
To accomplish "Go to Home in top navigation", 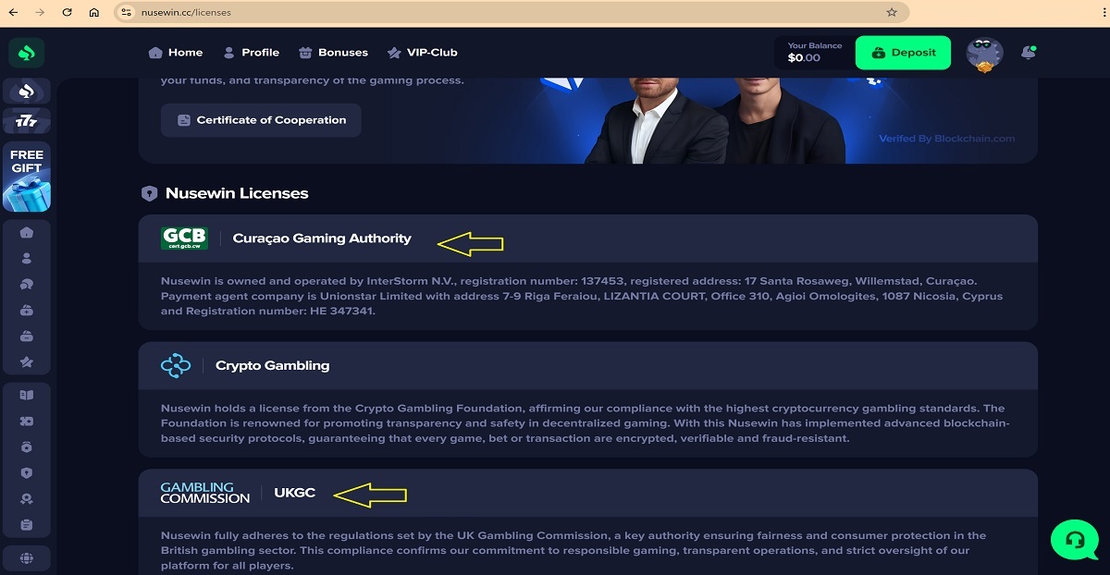I will tap(175, 53).
